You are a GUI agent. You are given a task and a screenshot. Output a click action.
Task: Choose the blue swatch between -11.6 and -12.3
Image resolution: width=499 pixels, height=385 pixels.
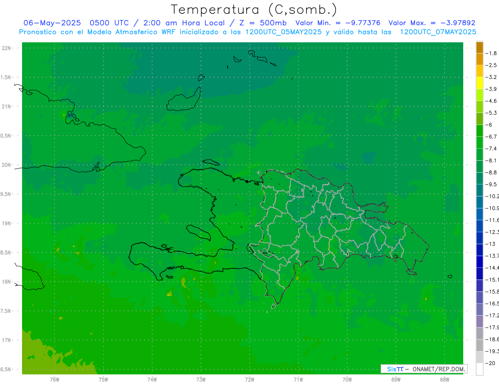[479, 226]
